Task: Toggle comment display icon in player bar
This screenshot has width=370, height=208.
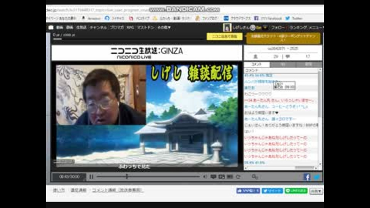Action: [x=213, y=176]
